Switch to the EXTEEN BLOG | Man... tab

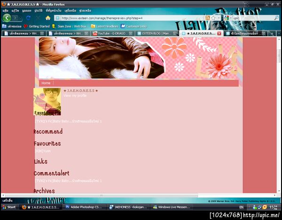pyautogui.click(x=156, y=33)
